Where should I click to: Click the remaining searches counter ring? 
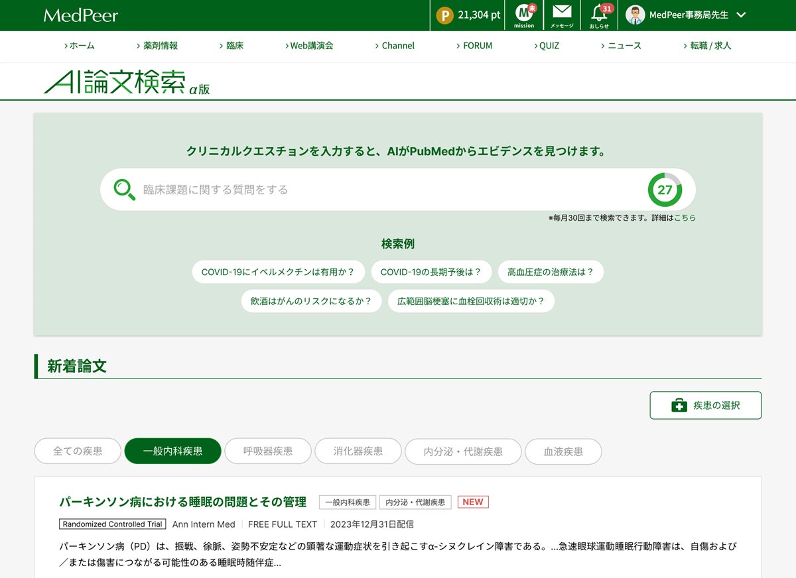click(665, 190)
